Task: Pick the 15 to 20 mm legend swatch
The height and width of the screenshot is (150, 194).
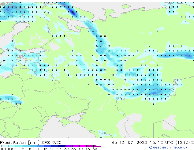Action: (x=47, y=146)
